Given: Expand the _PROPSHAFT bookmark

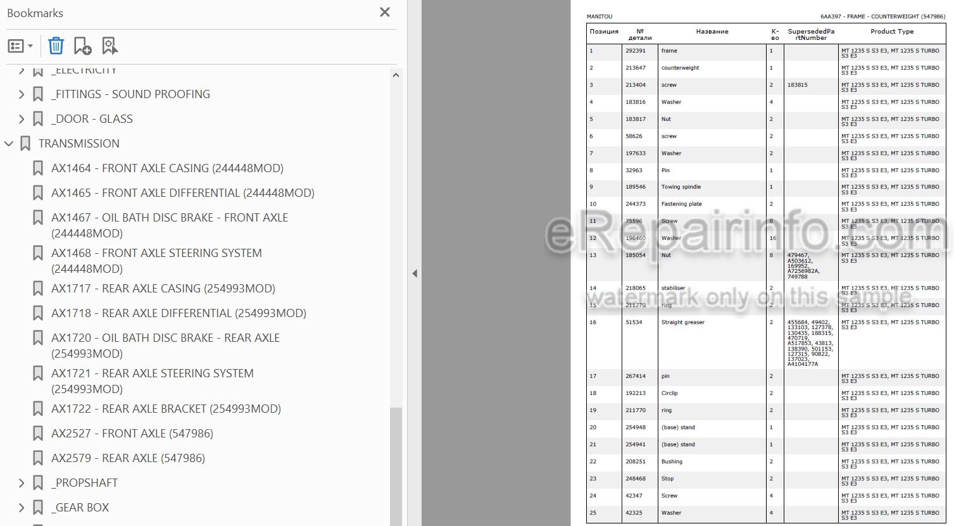Looking at the screenshot, I should pos(22,483).
